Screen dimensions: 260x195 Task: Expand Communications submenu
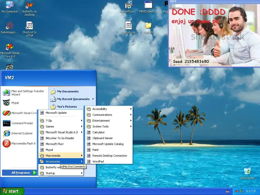(108, 115)
